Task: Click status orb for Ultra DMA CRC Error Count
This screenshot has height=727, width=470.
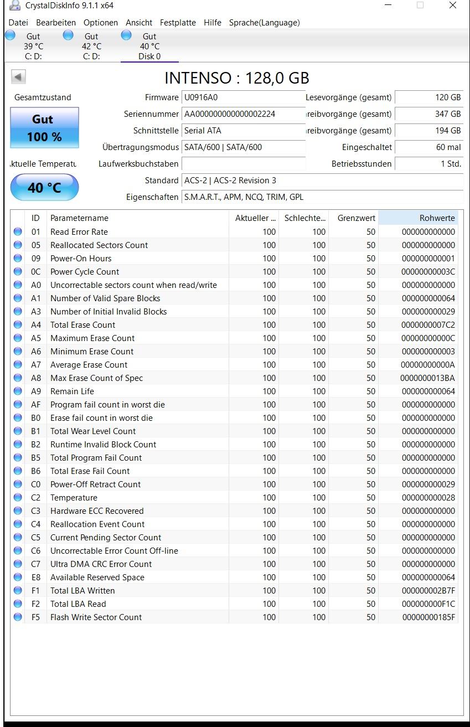Action: coord(18,564)
